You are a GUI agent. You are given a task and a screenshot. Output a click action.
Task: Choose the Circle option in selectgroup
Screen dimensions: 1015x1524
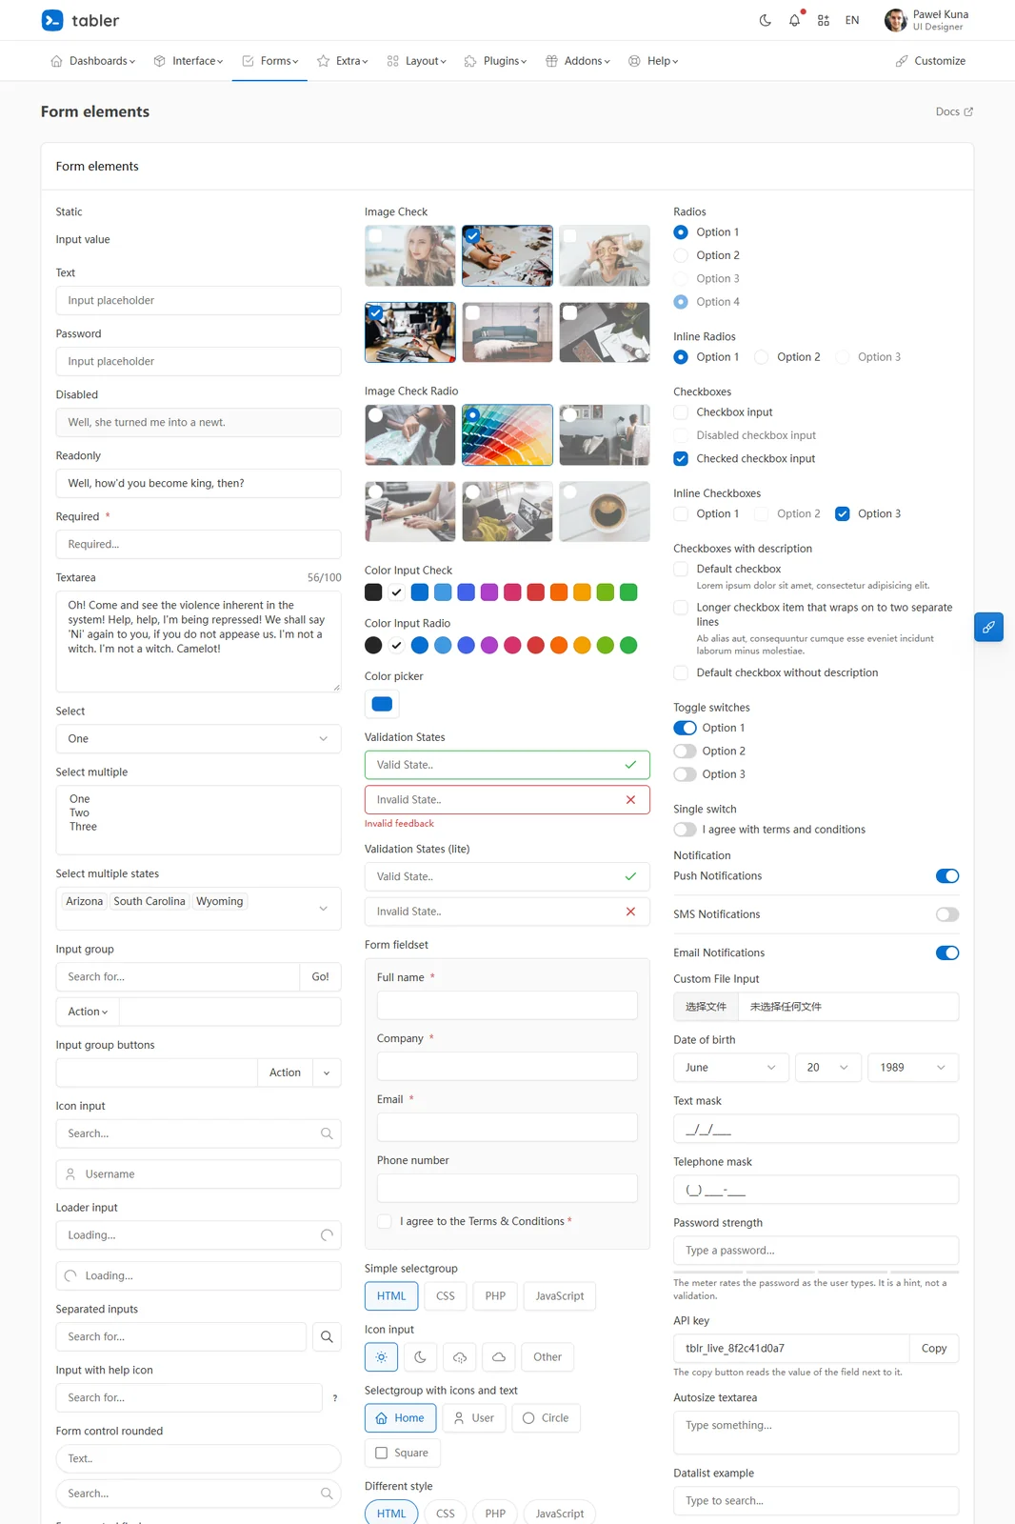point(546,1418)
